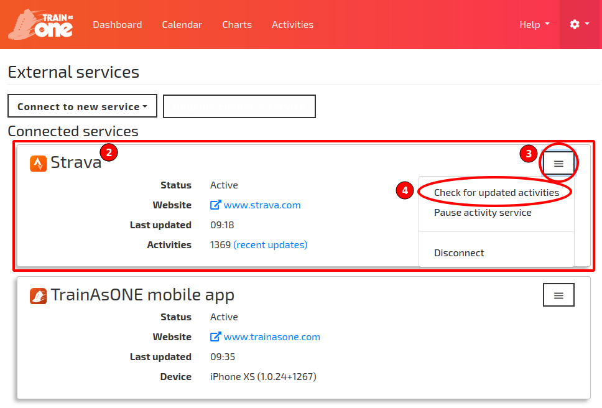This screenshot has width=602, height=408.
Task: Open the hamburger menu for TrainAsONE mobile app
Action: [x=558, y=295]
